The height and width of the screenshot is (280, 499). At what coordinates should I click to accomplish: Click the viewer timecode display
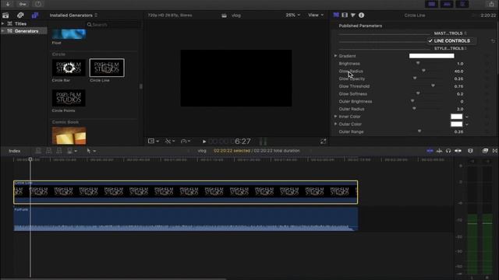[230, 142]
